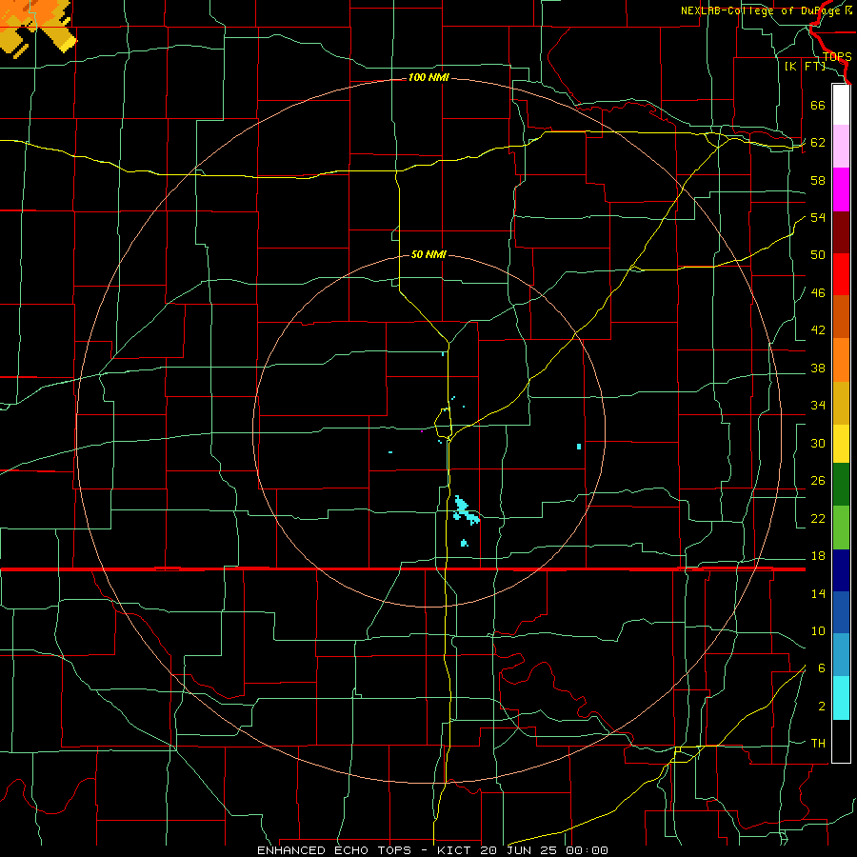Click the medium blue legend swatch
Viewport: 857px width, 857px height.
coord(841,612)
